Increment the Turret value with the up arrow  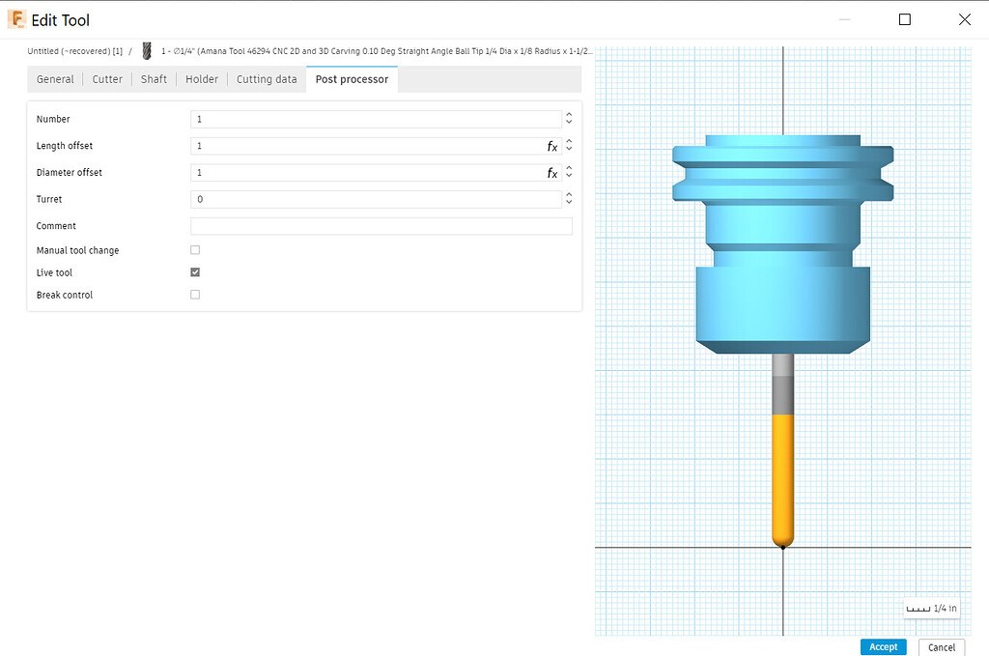[x=569, y=194]
